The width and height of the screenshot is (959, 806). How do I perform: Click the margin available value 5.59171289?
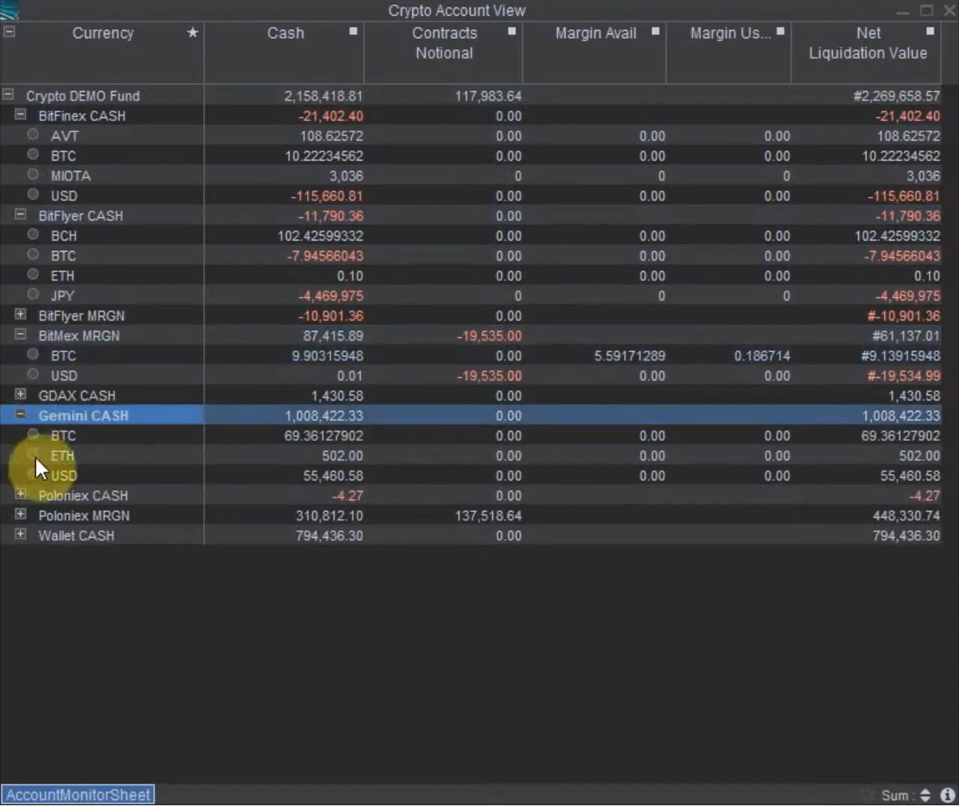pyautogui.click(x=630, y=356)
